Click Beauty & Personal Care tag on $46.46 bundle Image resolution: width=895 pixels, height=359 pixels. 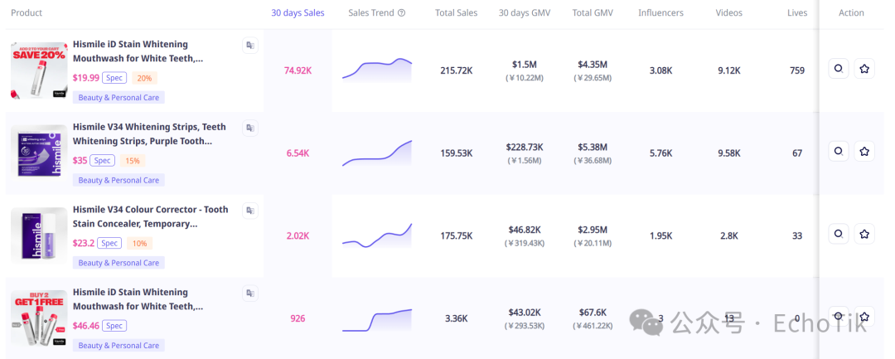[x=119, y=345]
